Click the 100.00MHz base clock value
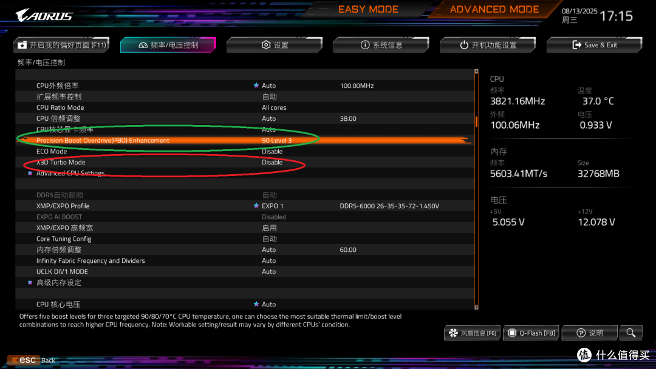Screen dimensions: 656x369 [x=357, y=85]
